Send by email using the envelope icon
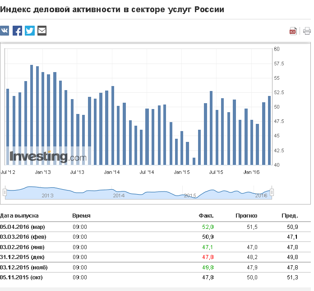Image resolution: width=314 pixels, height=291 pixels. coord(42,31)
